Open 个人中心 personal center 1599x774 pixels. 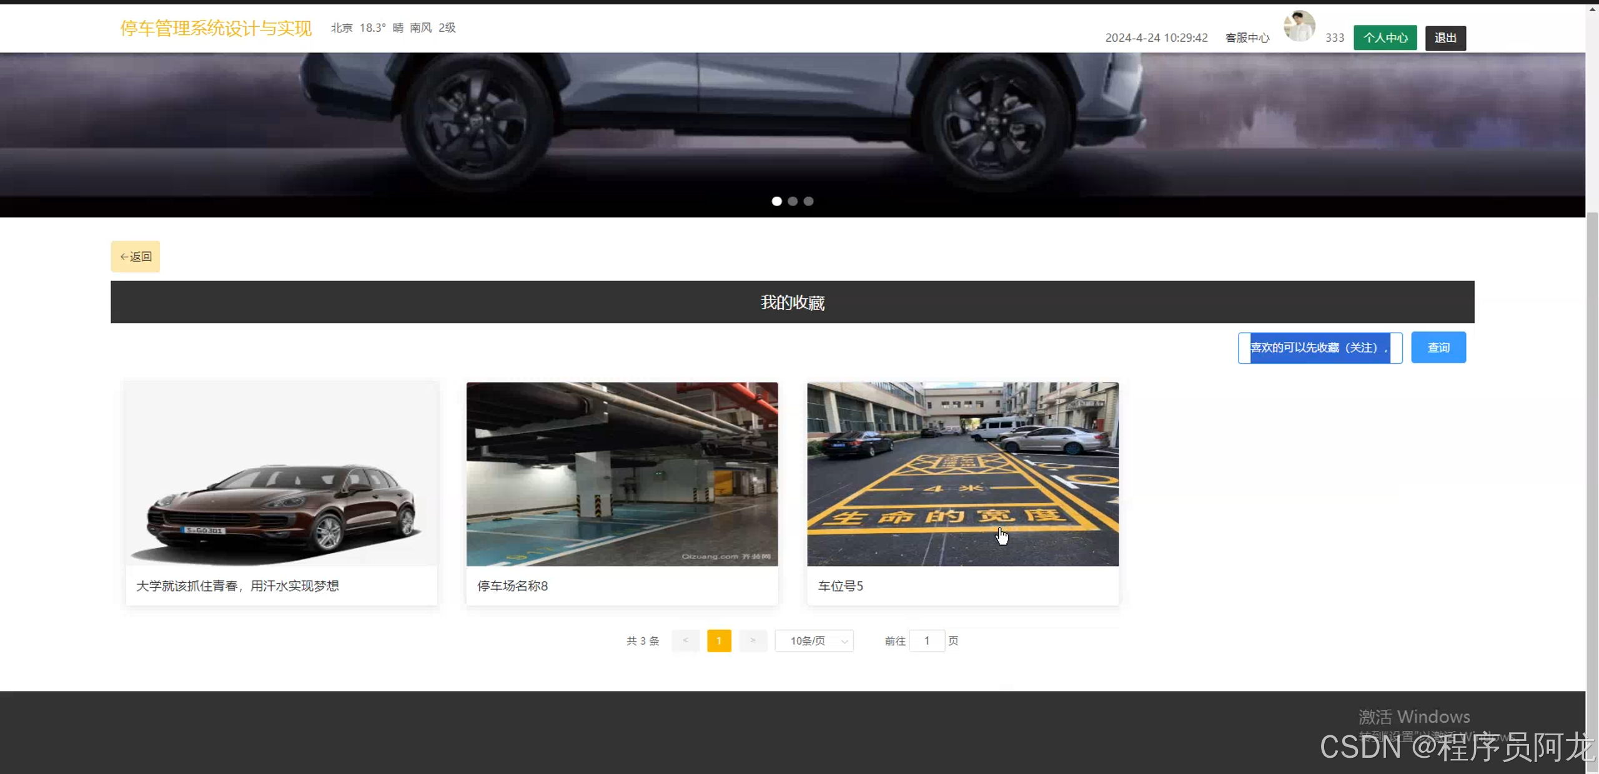coord(1385,37)
